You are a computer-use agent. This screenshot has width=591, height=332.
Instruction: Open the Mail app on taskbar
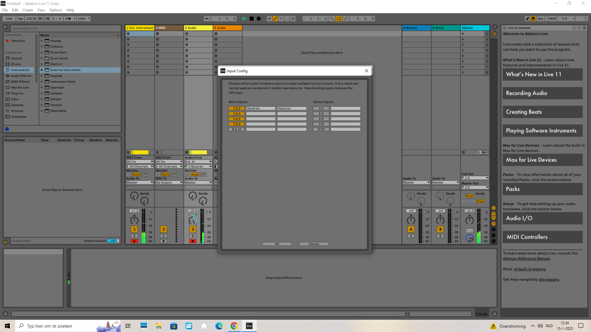(x=189, y=326)
